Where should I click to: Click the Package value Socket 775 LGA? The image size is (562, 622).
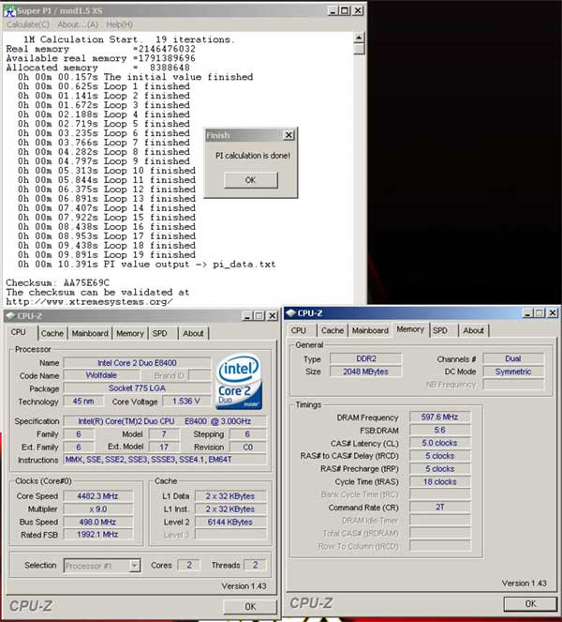pyautogui.click(x=137, y=388)
